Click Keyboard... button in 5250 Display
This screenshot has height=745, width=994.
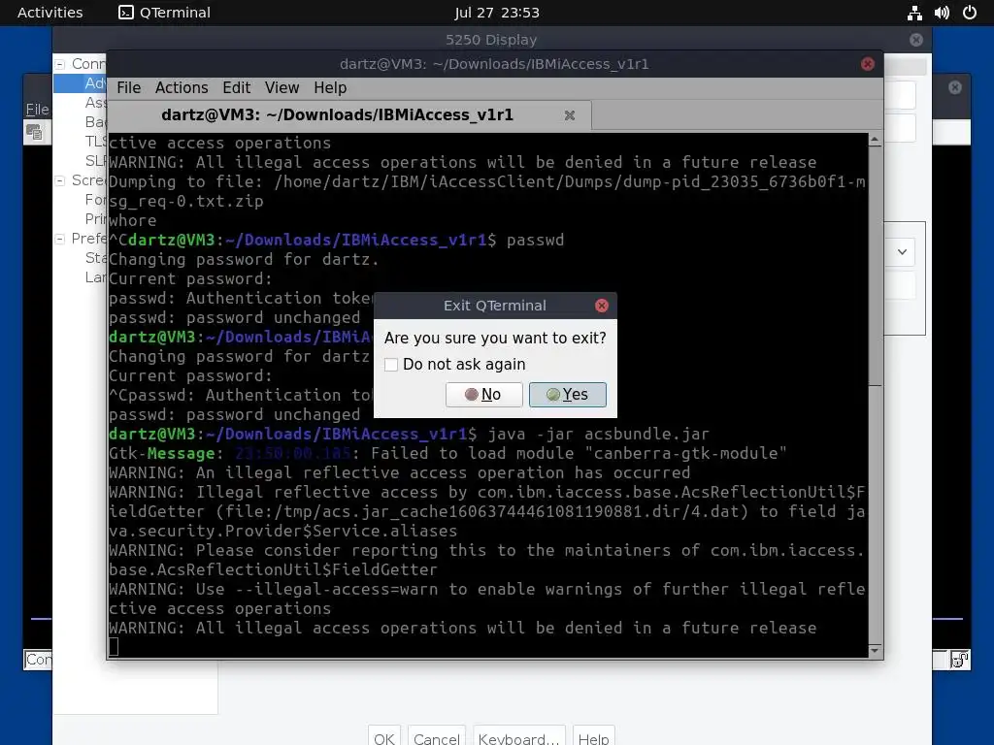tap(519, 736)
